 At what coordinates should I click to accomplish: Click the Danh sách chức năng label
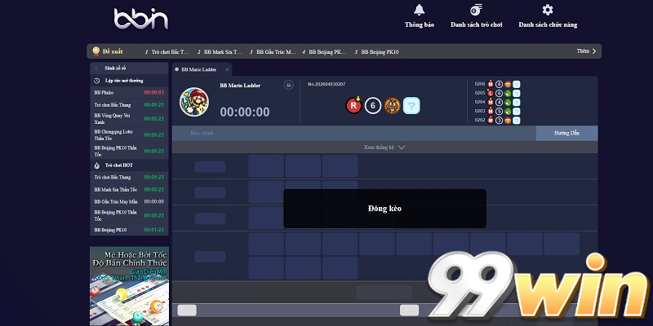[x=548, y=24]
